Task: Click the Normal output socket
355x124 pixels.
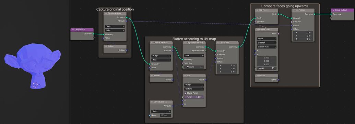Action: click(278, 80)
